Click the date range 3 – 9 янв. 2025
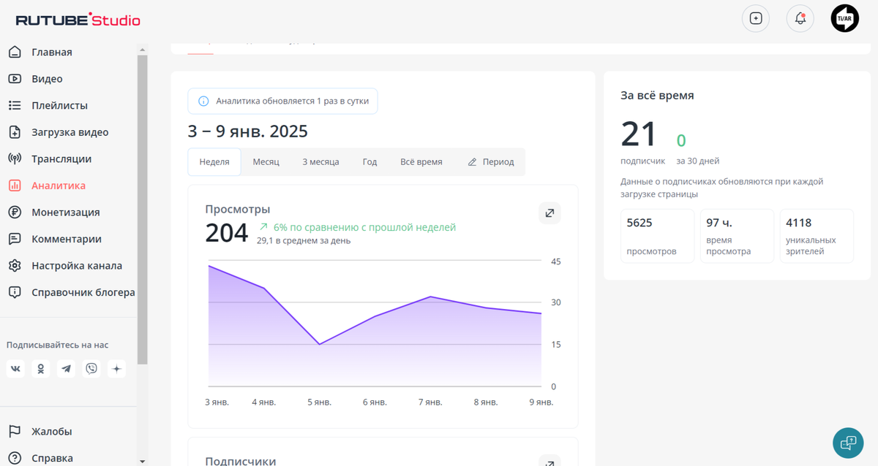Screen dimensions: 878x466 (248, 131)
